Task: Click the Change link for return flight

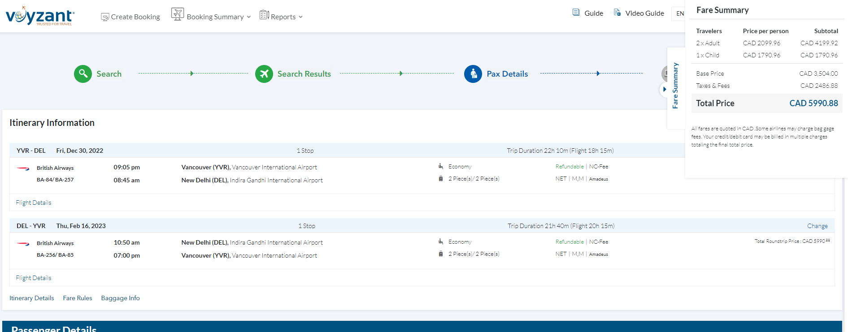Action: [817, 226]
